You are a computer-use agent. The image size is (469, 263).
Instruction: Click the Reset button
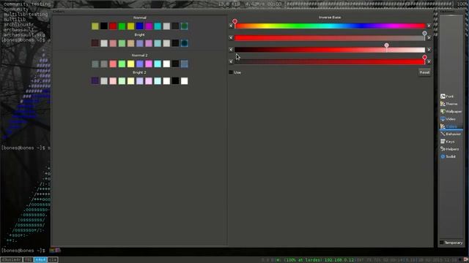(424, 72)
